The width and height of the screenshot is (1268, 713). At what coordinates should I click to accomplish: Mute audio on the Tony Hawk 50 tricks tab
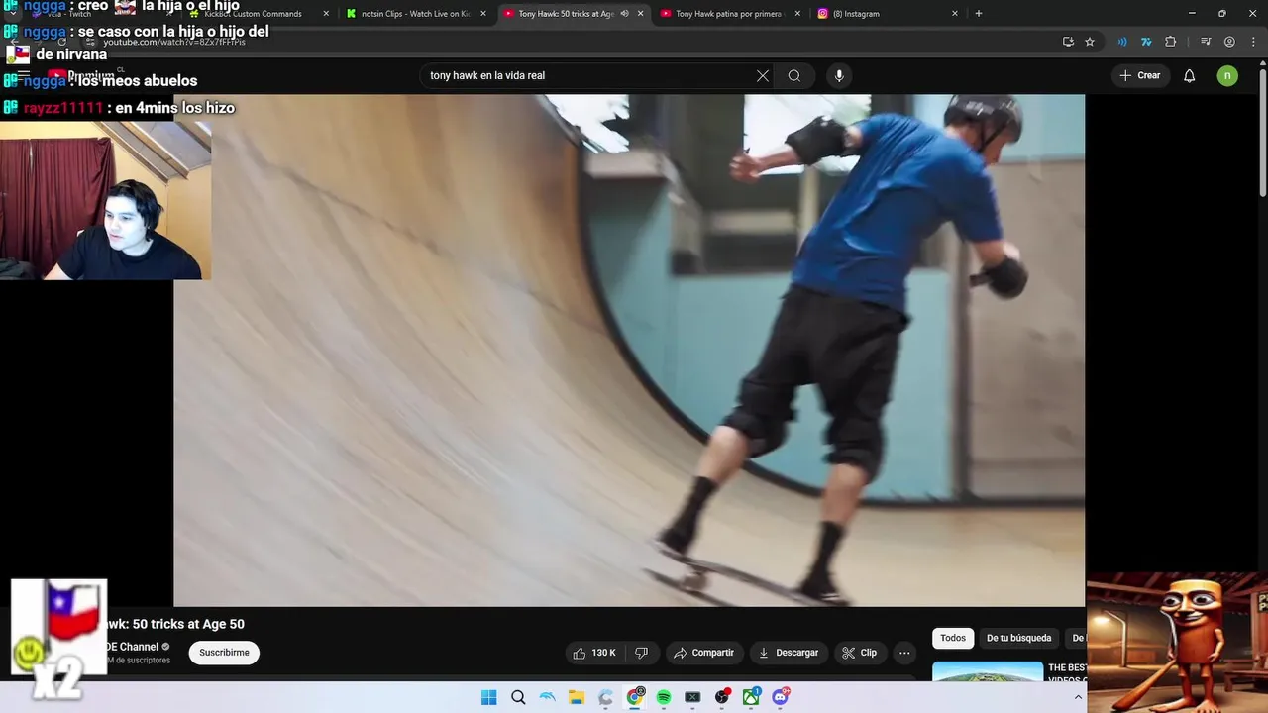click(624, 14)
